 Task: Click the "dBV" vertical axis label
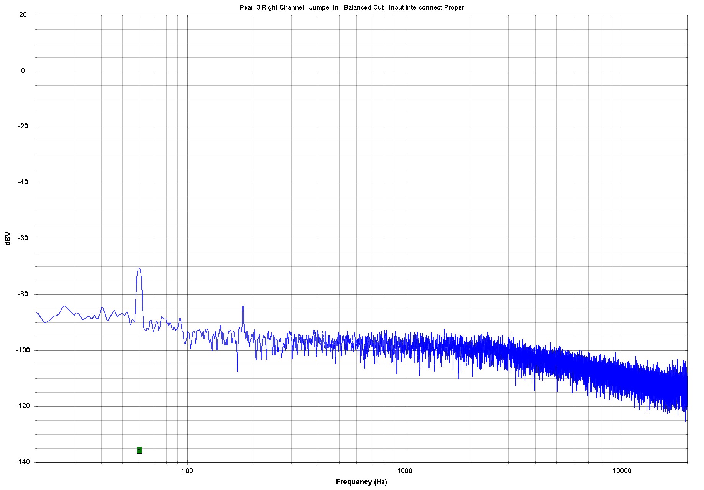click(8, 238)
